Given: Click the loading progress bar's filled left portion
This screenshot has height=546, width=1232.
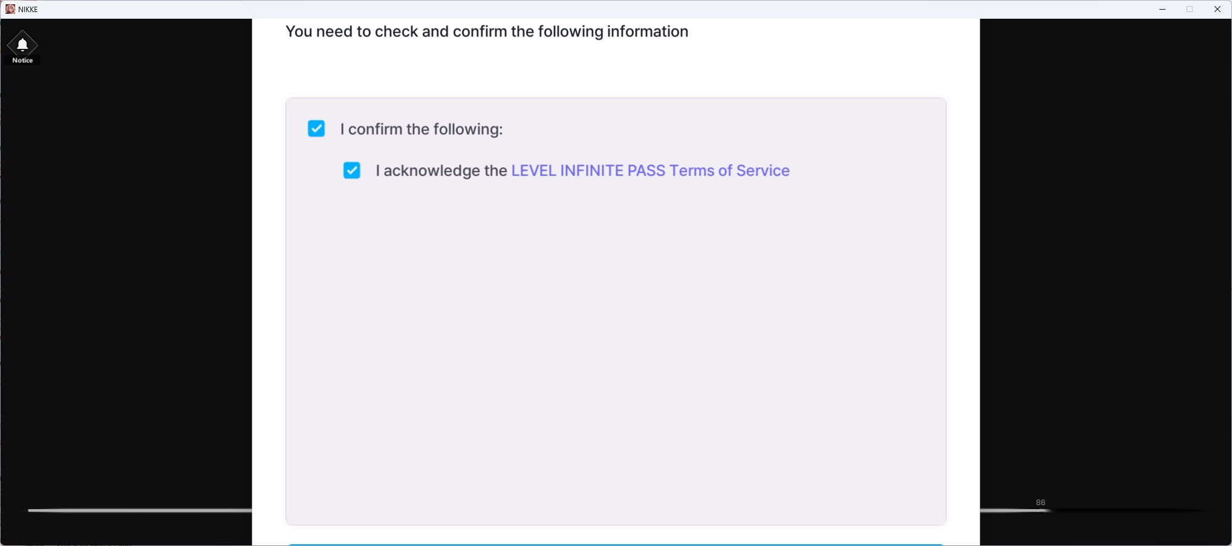Looking at the screenshot, I should pos(139,510).
